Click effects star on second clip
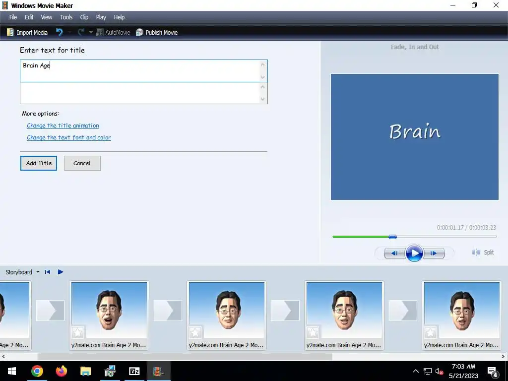Viewport: 508px width, 381px height. point(77,332)
